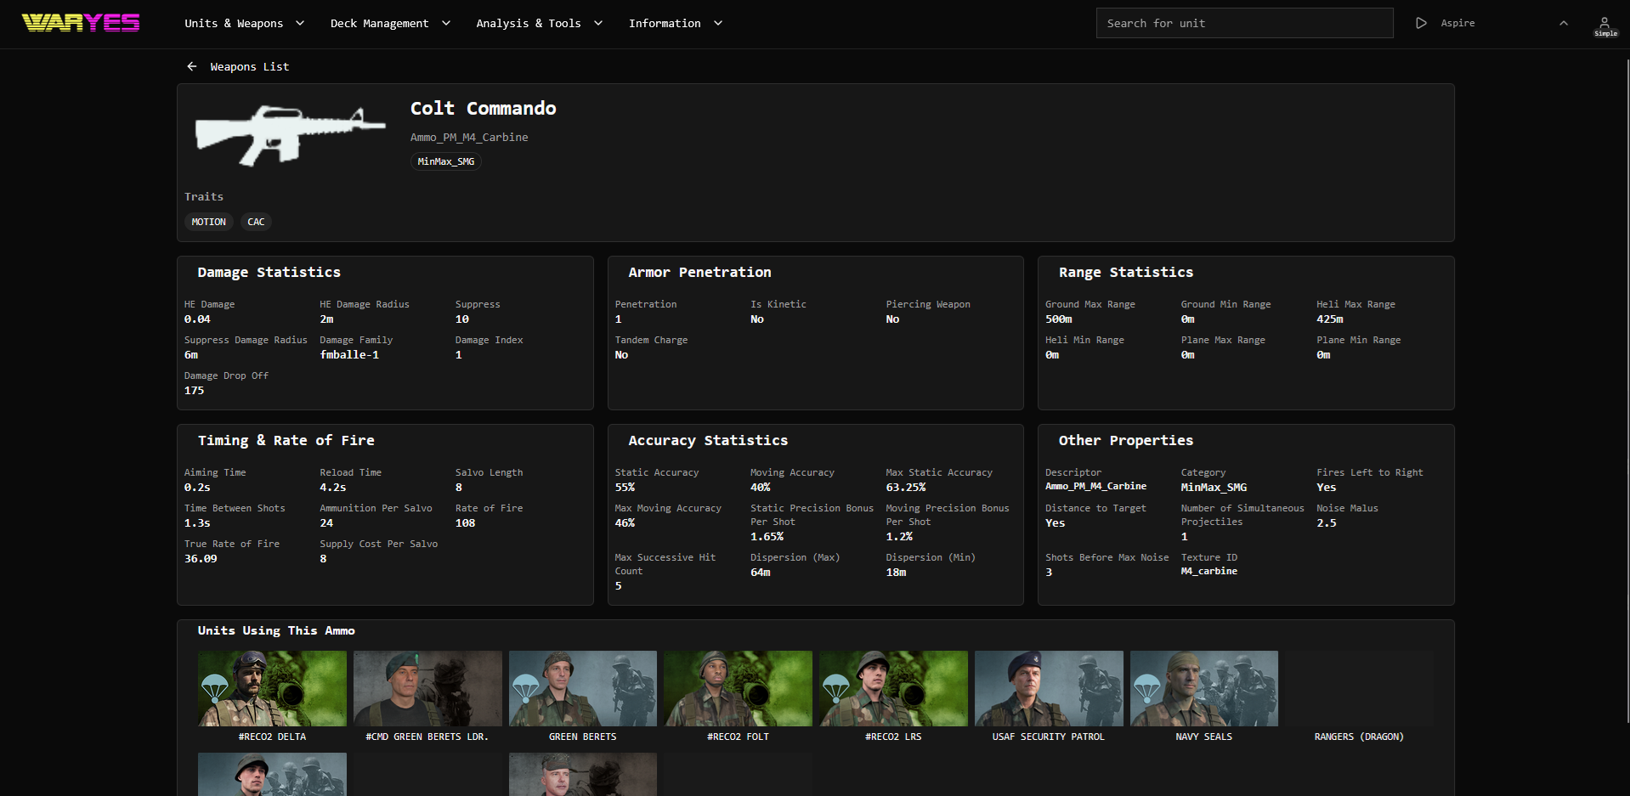Click the MinMax_SMG category tag
Viewport: 1630px width, 796px height.
pos(445,161)
